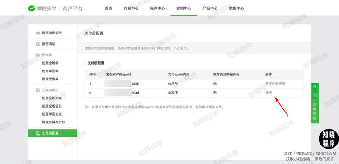This screenshot has width=339, height=164.
Task: Click the 修改 link for 小程序 row
Action: pyautogui.click(x=268, y=93)
